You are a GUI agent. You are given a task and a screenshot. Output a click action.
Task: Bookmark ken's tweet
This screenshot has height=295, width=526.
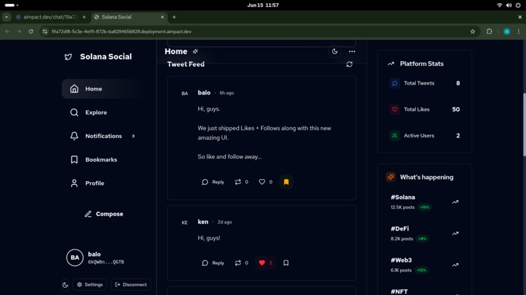[x=286, y=263]
